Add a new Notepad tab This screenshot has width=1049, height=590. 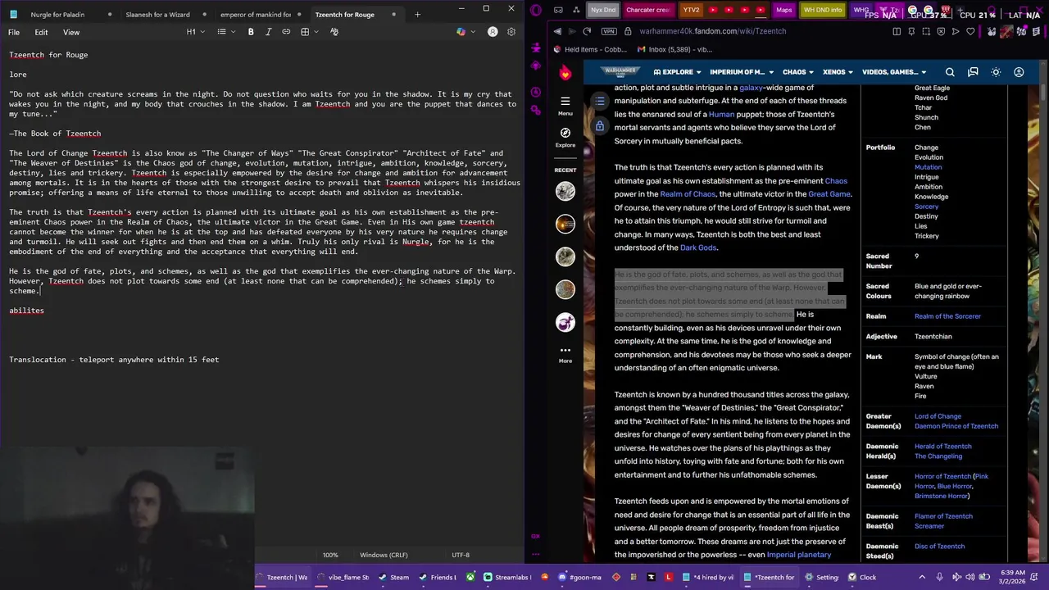point(417,14)
